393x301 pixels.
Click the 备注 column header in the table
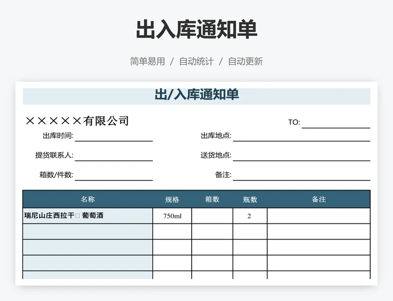point(318,199)
